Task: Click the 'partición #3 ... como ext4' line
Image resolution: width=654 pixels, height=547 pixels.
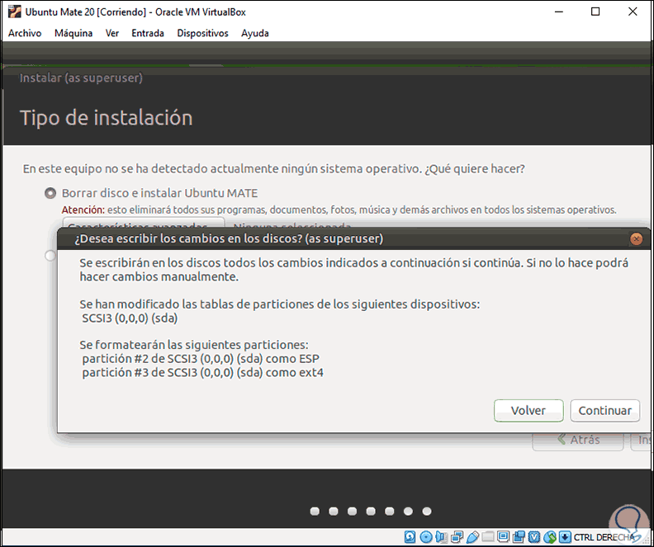Action: [202, 372]
